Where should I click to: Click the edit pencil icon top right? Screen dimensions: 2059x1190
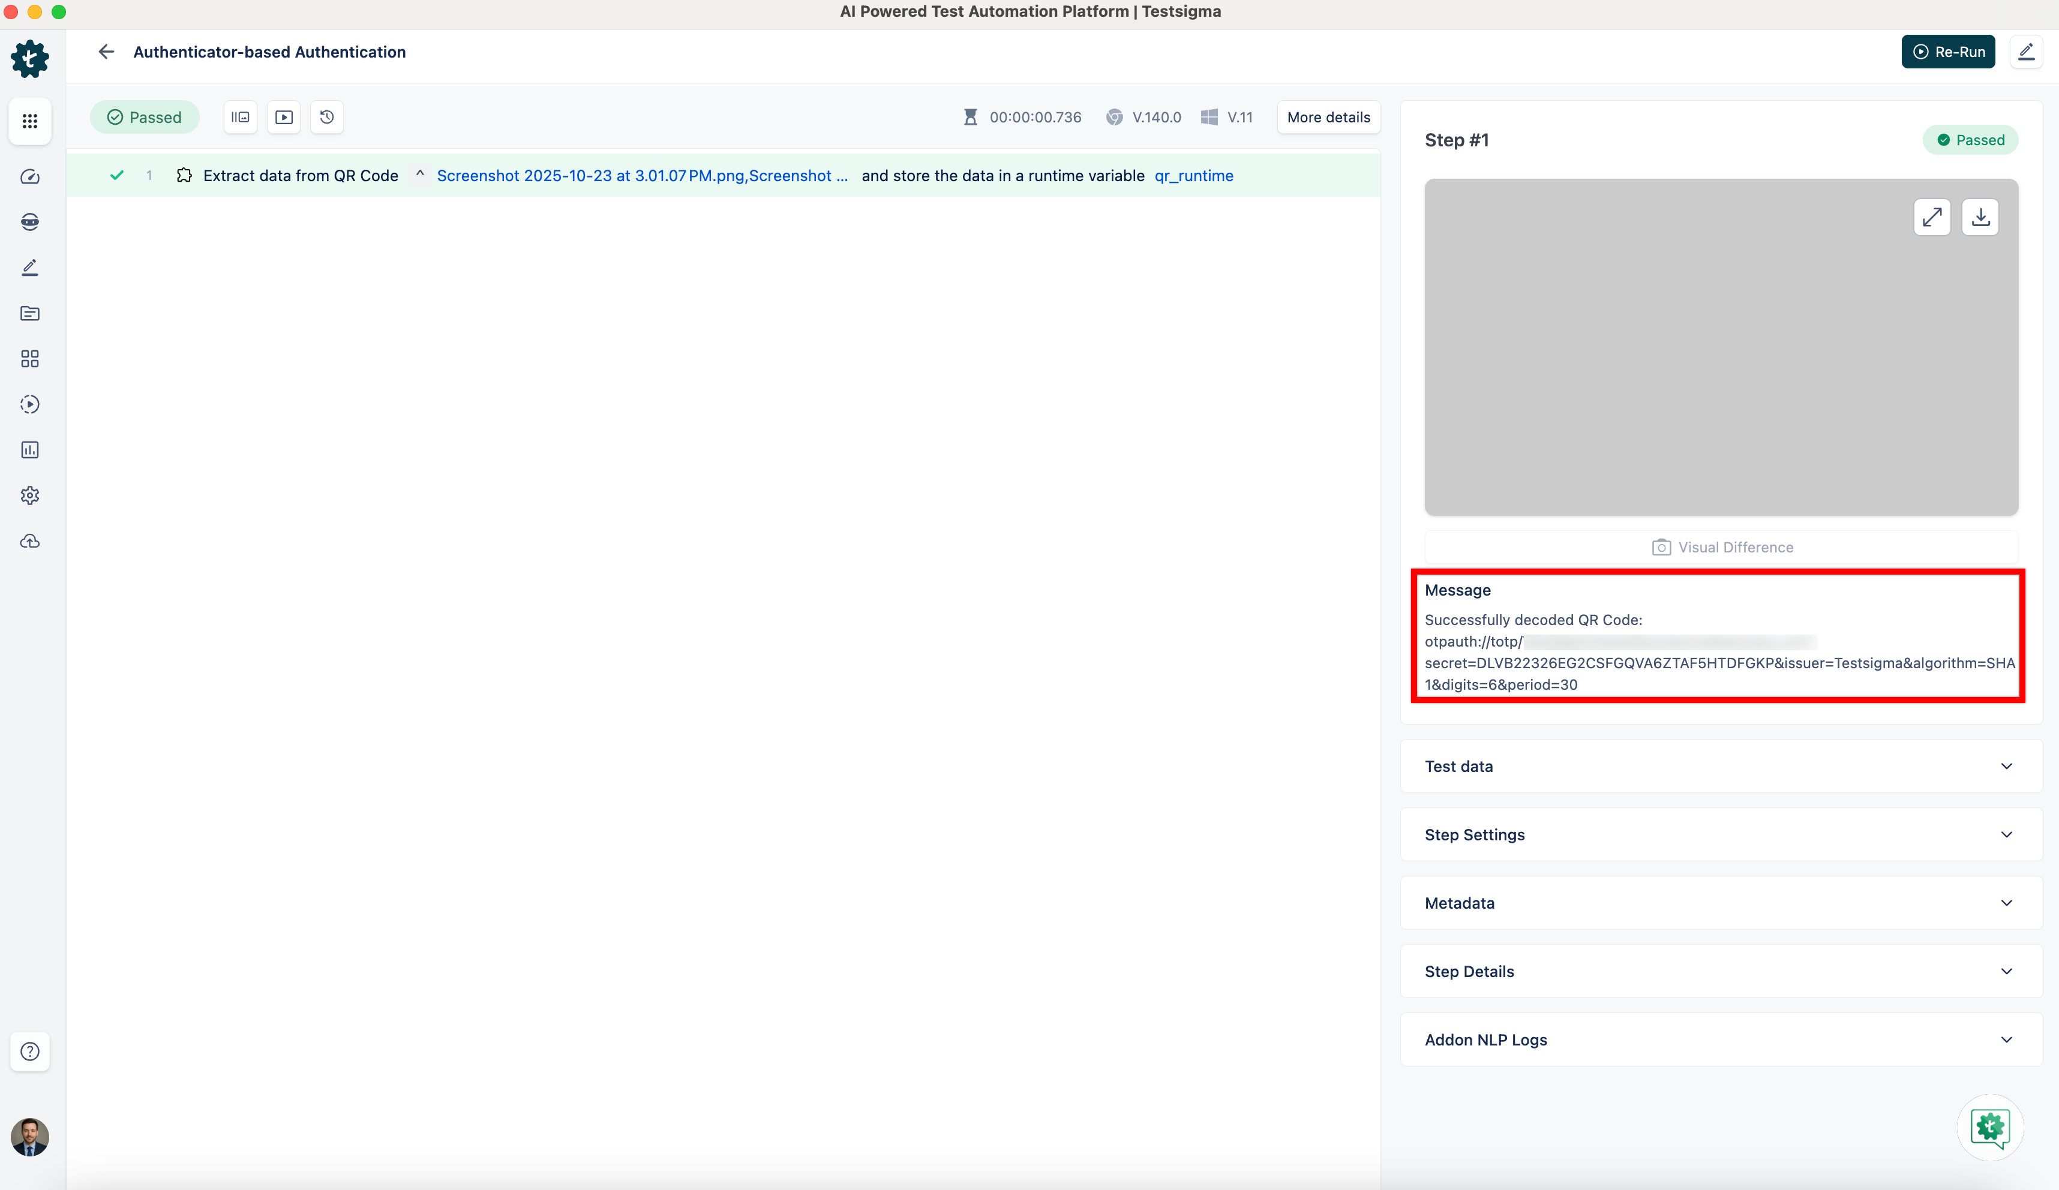(2025, 52)
